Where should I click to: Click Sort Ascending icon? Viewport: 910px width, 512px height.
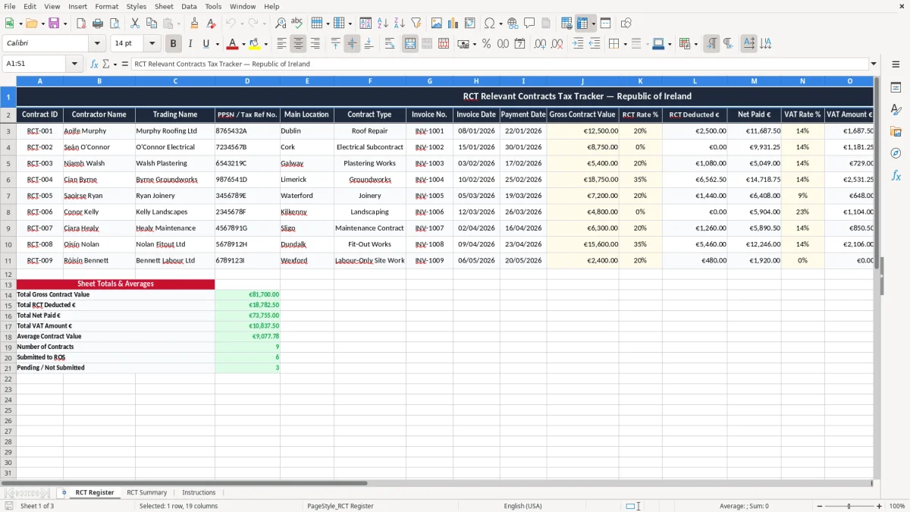[383, 24]
